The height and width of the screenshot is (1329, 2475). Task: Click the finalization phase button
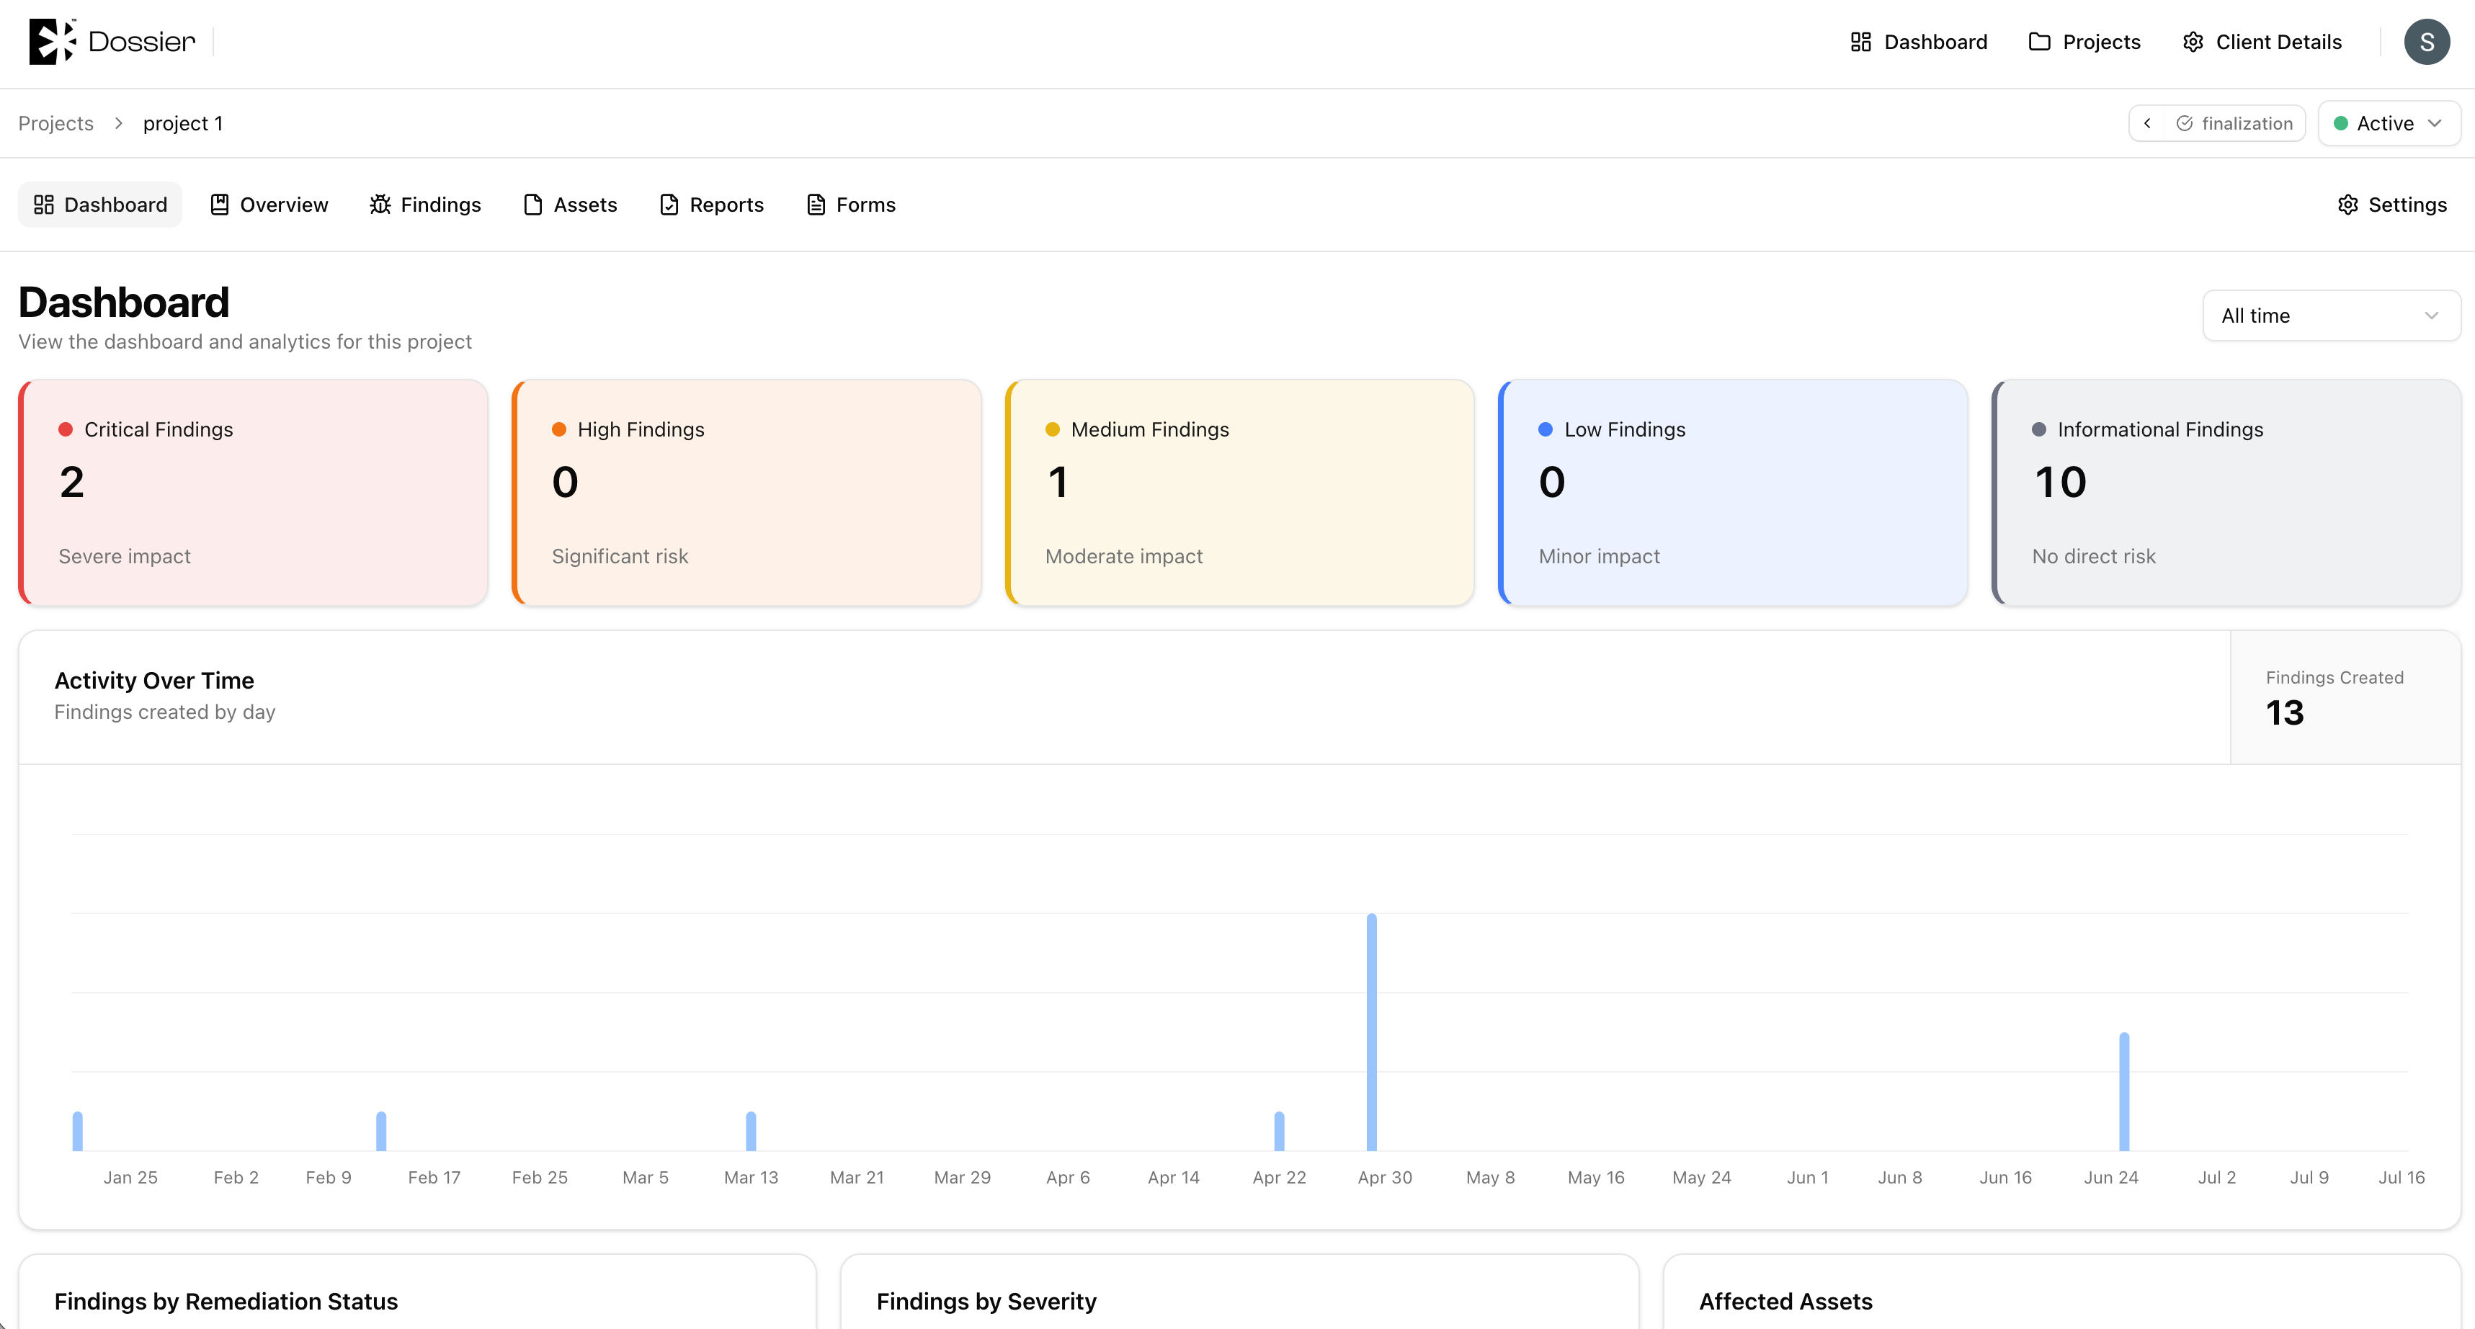click(2234, 124)
